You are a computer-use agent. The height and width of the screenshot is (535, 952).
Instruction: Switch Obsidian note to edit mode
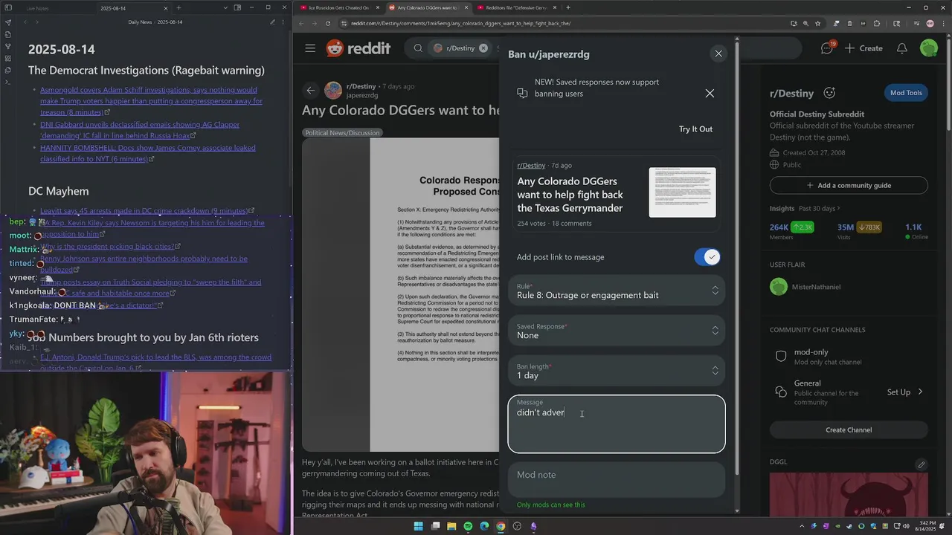click(x=272, y=22)
